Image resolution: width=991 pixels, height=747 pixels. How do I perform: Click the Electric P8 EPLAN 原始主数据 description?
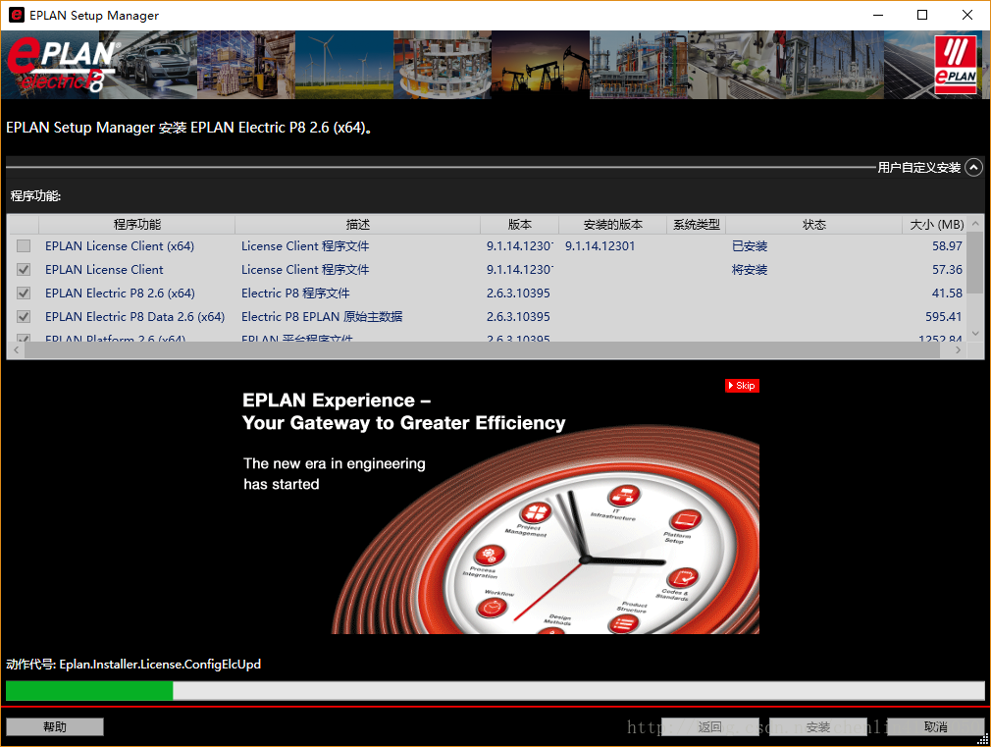point(322,316)
